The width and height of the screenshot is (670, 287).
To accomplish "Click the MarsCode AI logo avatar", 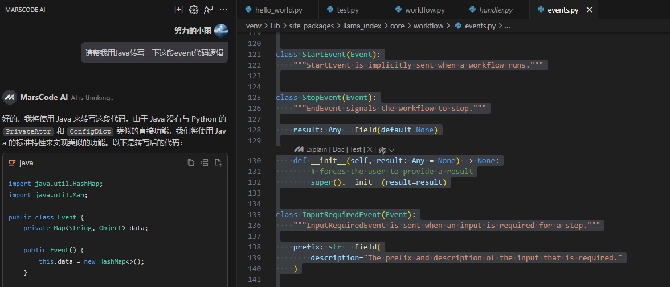I will tap(9, 97).
